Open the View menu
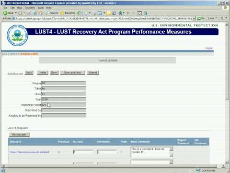Viewport: 230px width, 173px height. [20, 8]
